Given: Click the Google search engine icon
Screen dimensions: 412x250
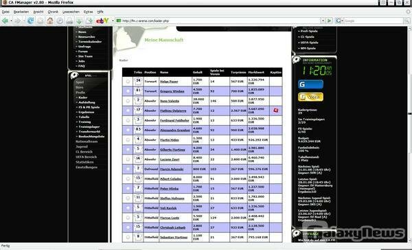Looking at the screenshot, I should [x=338, y=21].
